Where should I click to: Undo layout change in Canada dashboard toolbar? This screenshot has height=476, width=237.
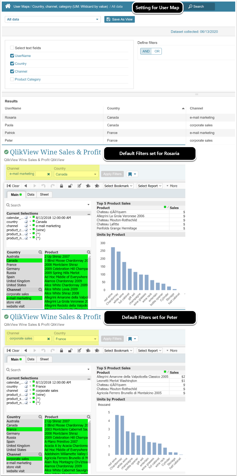44,186
